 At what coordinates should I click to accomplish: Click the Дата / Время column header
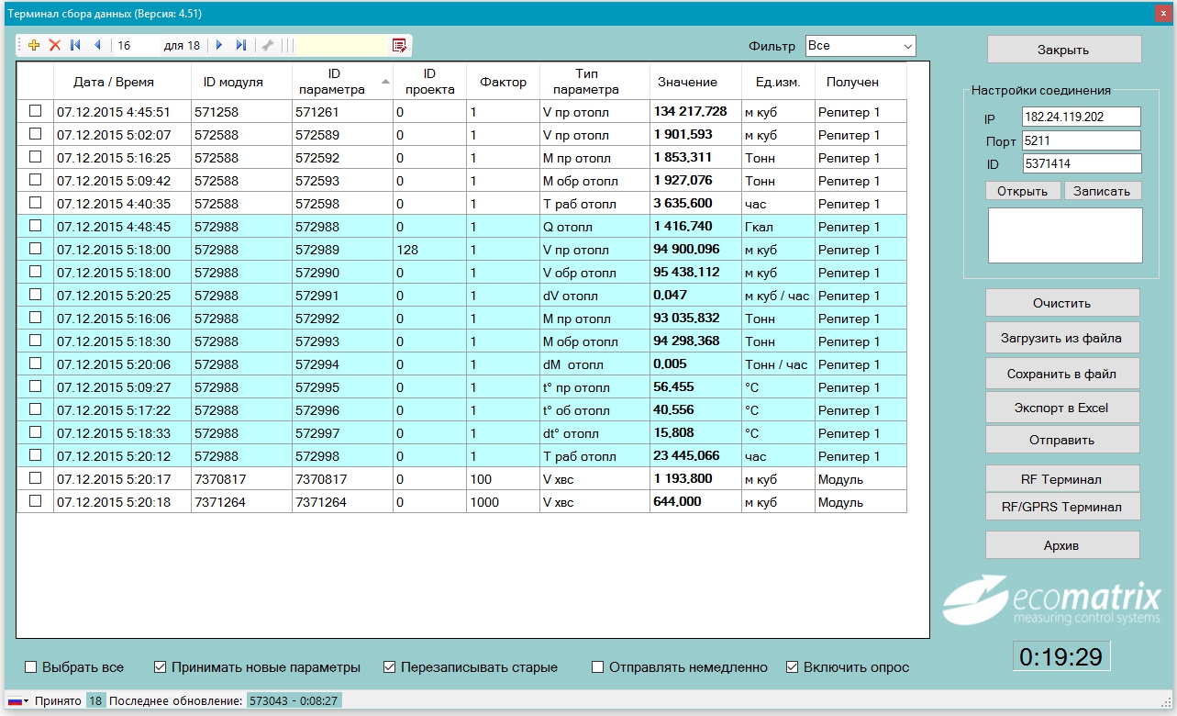[123, 82]
